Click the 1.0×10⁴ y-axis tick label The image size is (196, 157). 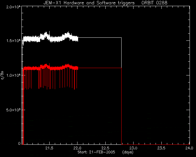(13, 75)
